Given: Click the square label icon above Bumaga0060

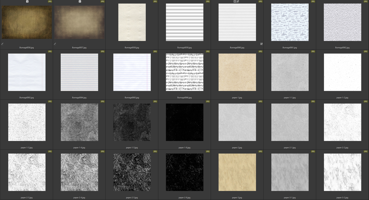Looking at the screenshot, I should [235, 1].
